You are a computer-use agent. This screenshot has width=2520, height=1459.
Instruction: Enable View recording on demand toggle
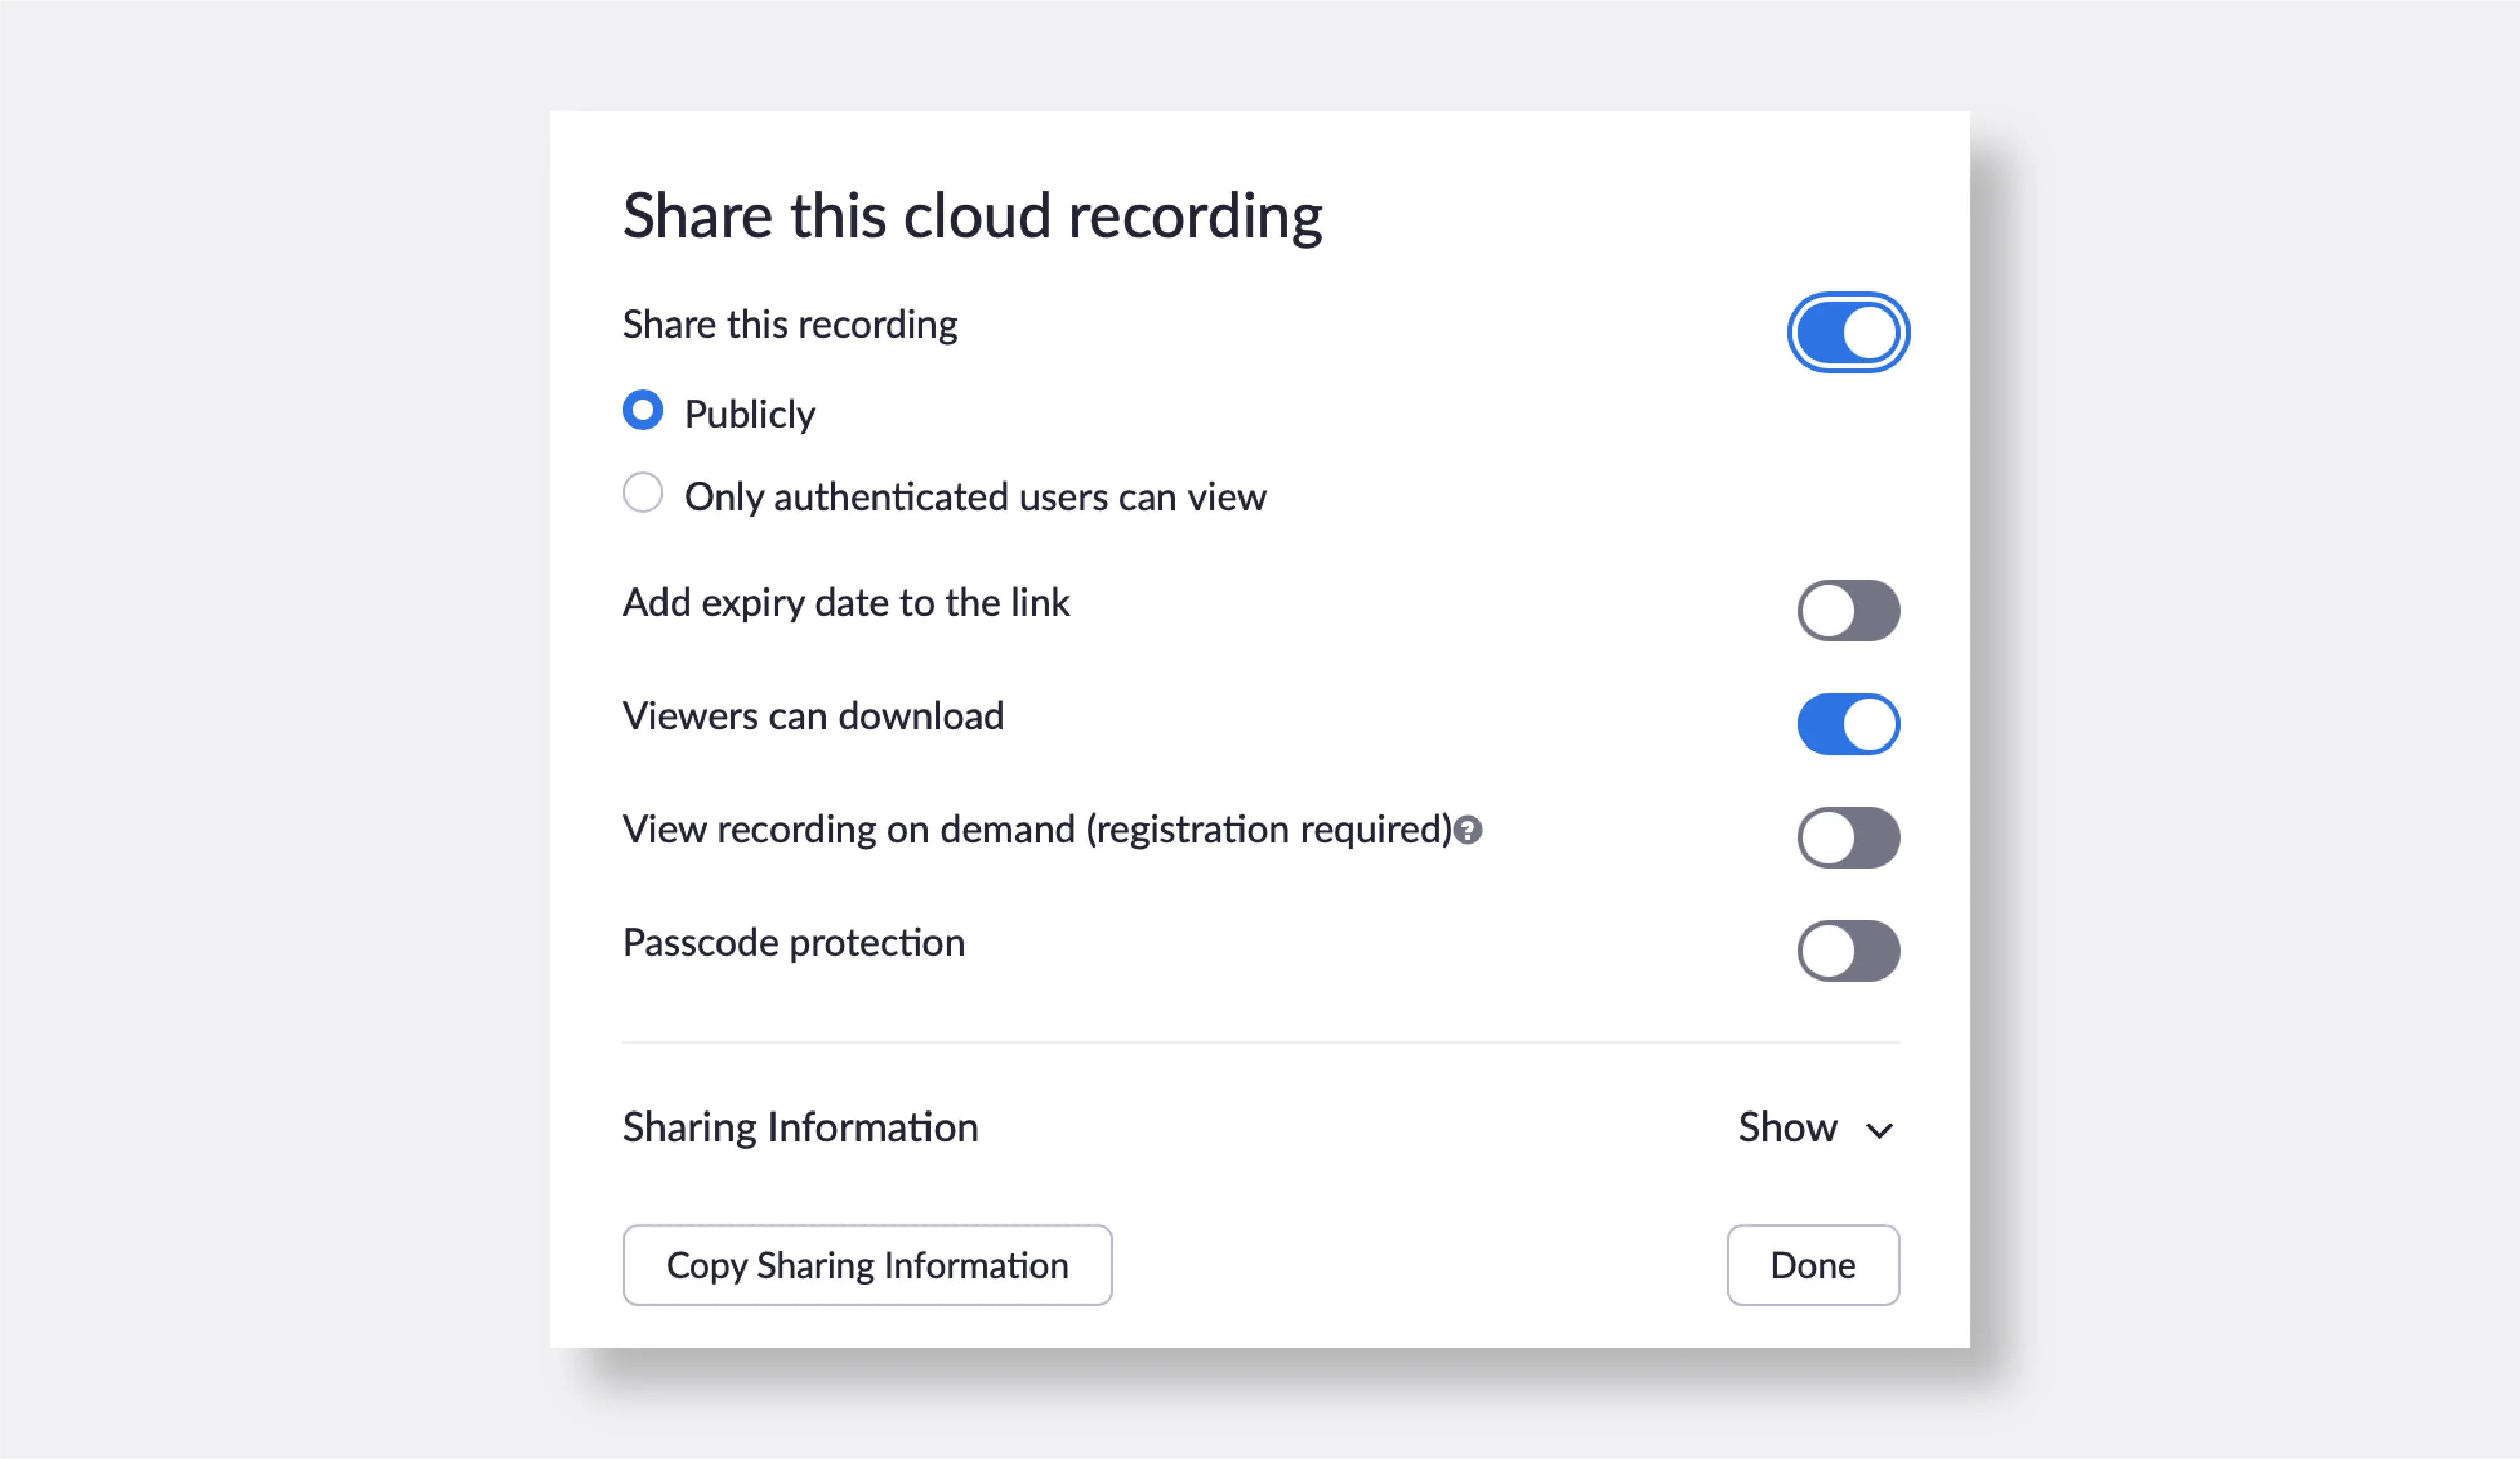(1848, 837)
